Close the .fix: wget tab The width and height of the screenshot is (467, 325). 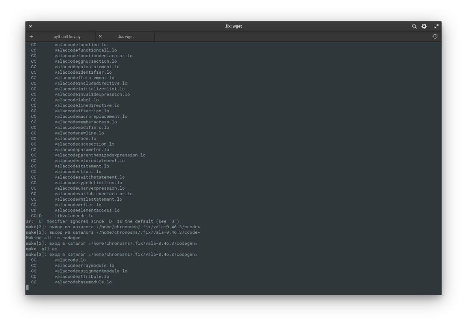pyautogui.click(x=100, y=36)
